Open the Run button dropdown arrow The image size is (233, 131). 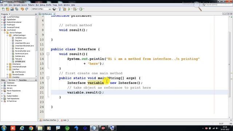72,9
